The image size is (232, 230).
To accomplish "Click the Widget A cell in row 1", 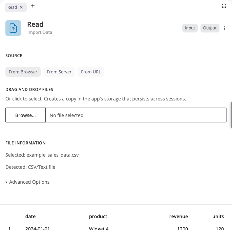I will [99, 228].
